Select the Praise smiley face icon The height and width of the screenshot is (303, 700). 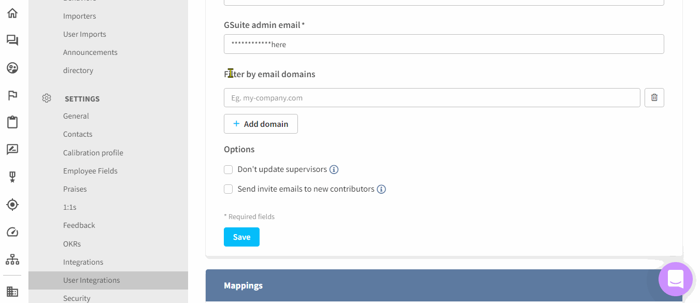12,67
